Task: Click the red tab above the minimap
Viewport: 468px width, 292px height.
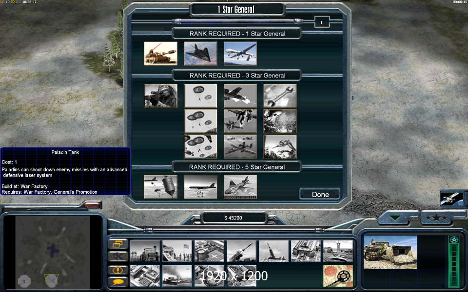Action: coord(92,204)
